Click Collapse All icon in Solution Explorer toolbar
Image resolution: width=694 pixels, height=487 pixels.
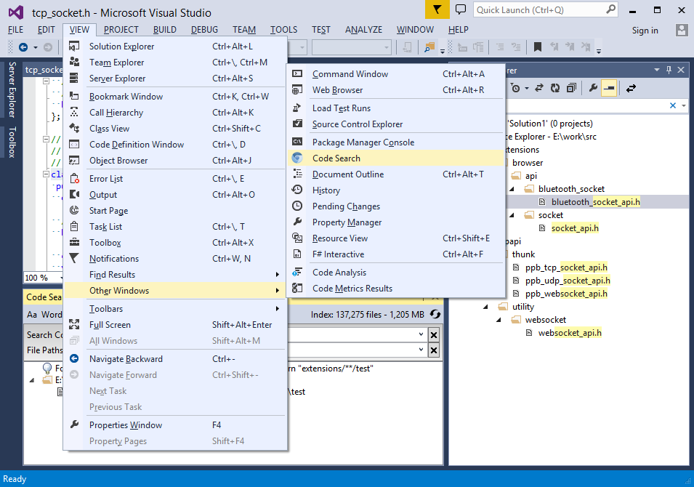(571, 88)
